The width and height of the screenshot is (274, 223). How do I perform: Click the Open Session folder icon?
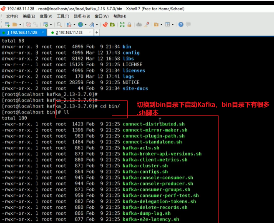[x=15, y=25]
